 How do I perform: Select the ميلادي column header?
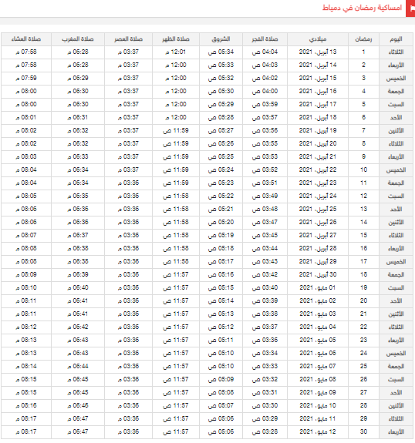click(x=318, y=39)
